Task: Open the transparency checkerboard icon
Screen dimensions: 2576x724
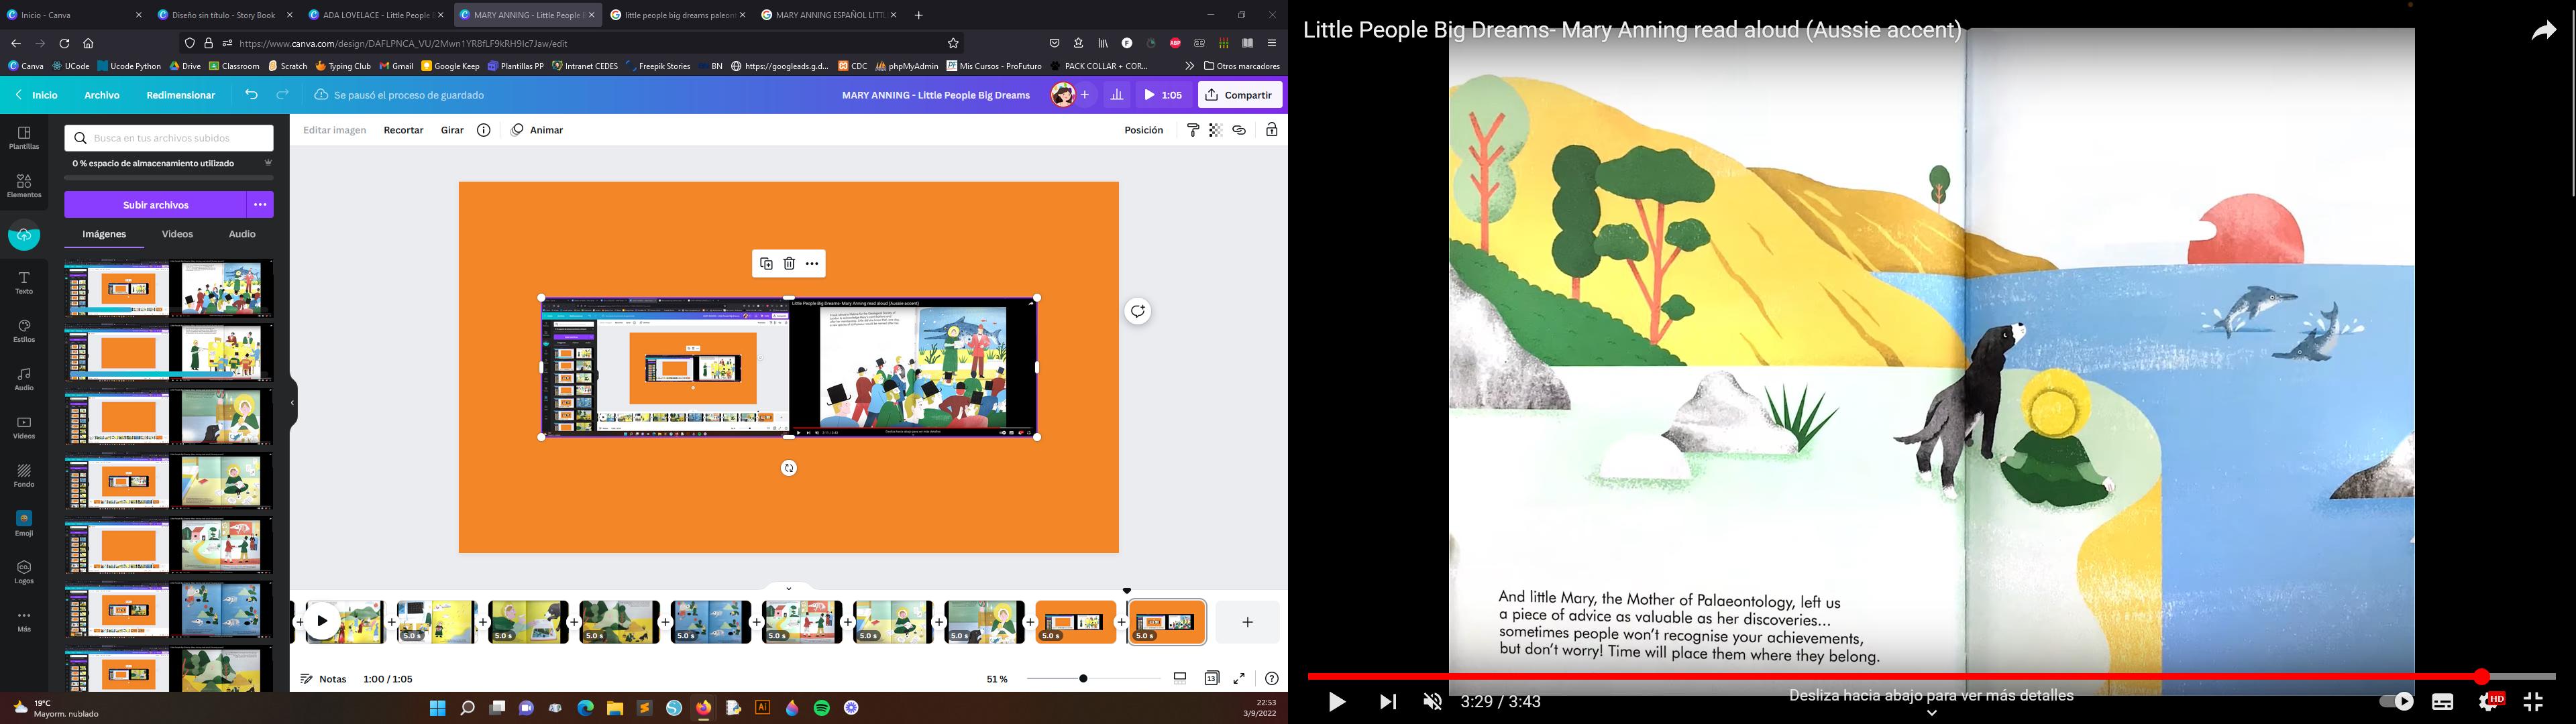Action: 1216,130
